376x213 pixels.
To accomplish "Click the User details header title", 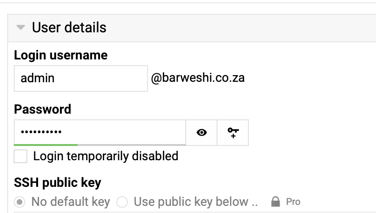I will point(69,28).
